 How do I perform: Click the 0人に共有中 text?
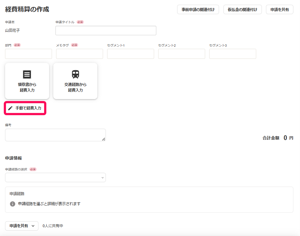pyautogui.click(x=53, y=226)
